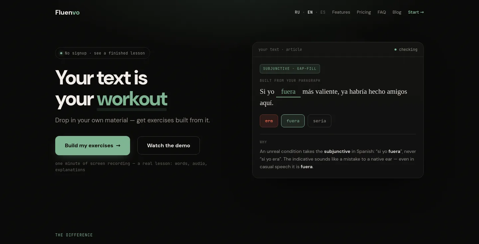The height and width of the screenshot is (244, 479).
Task: Click the 'No signup · see a finished lesson' pill
Action: click(102, 53)
